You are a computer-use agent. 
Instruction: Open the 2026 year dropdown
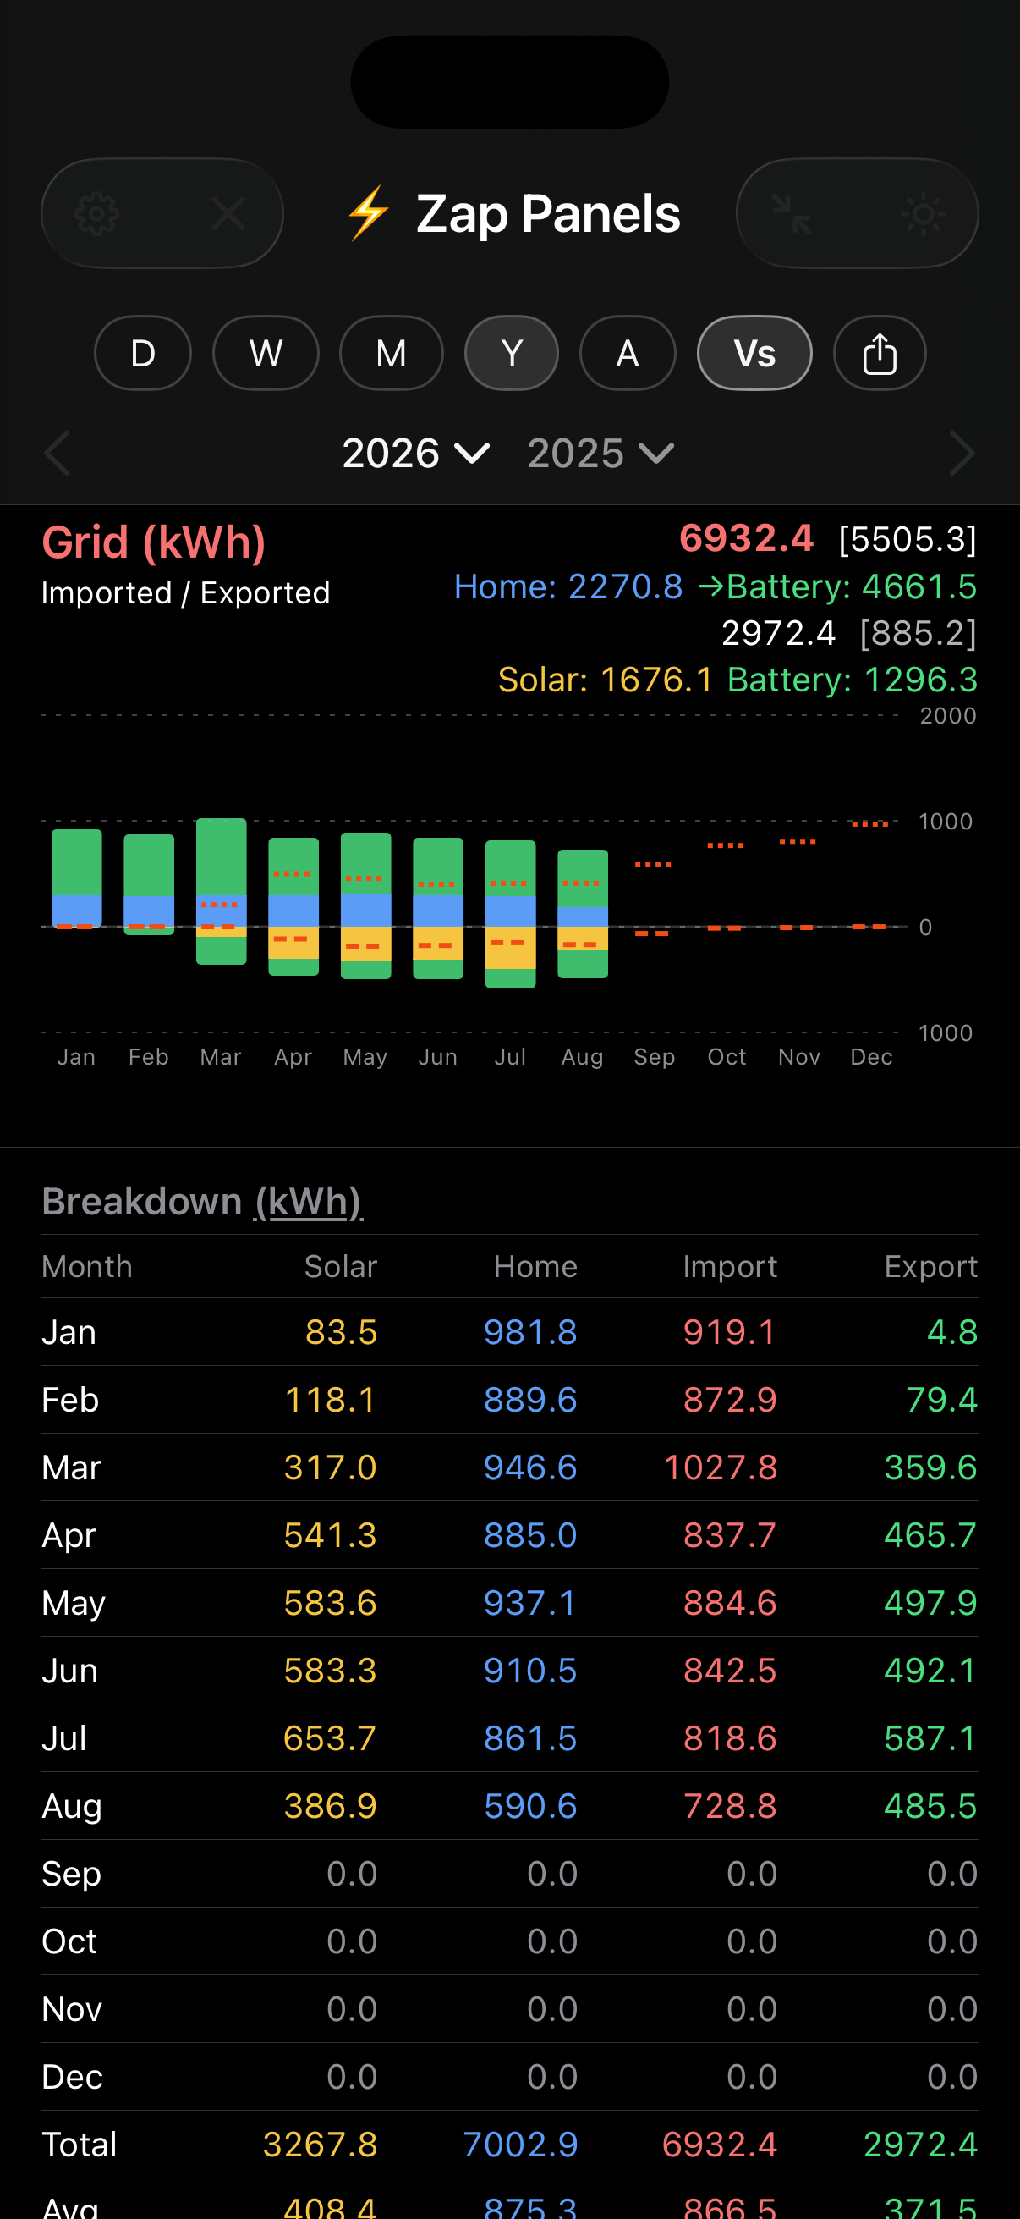pyautogui.click(x=417, y=453)
